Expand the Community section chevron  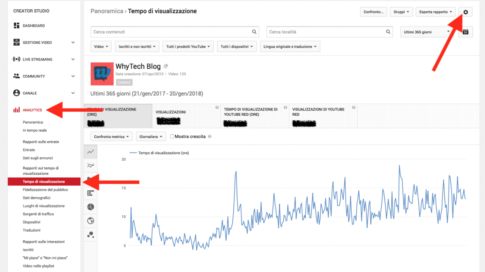click(73, 76)
